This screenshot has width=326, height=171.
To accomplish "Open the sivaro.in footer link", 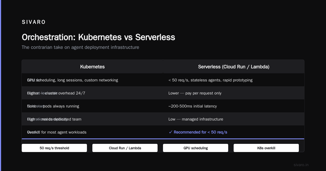I will (301, 165).
